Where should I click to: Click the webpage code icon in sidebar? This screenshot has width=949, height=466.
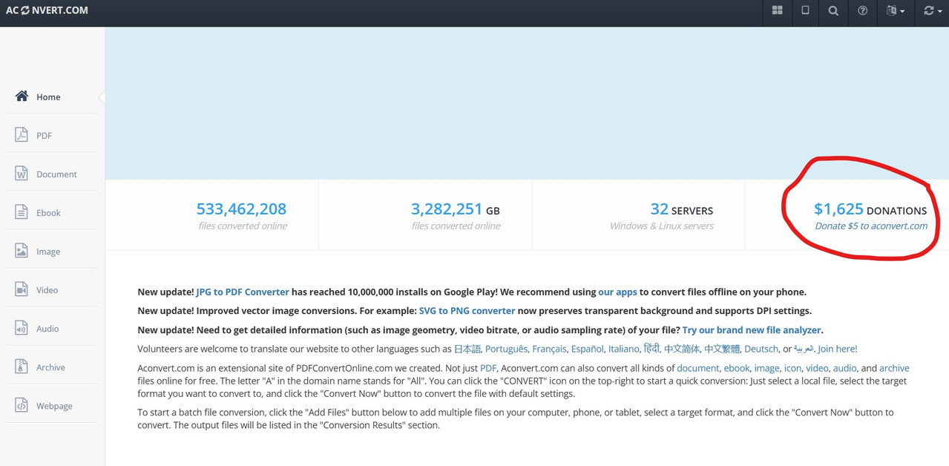coord(22,404)
